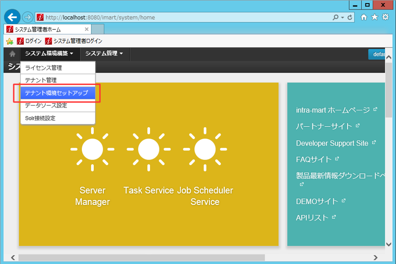Click the external link icon beside パートナーサイト

click(358, 125)
